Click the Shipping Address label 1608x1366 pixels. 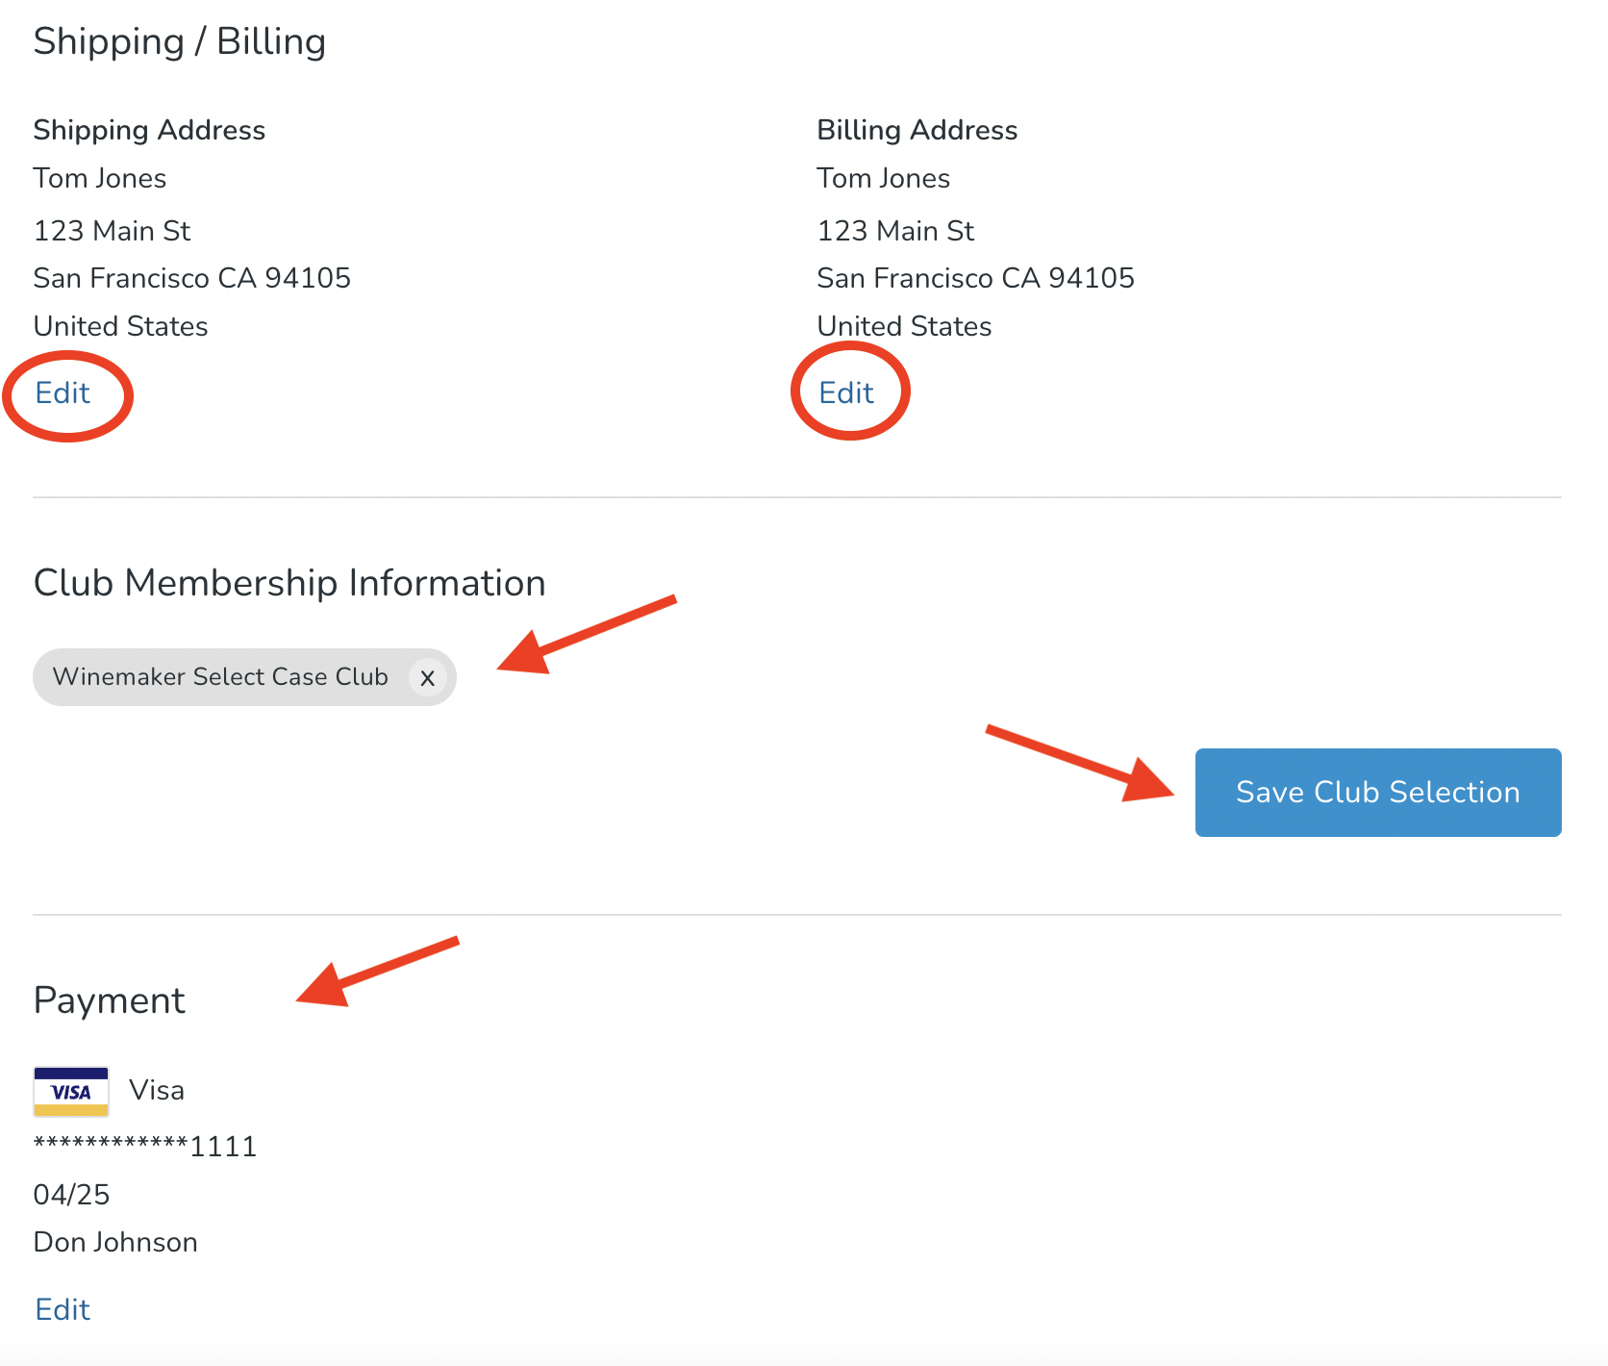[x=149, y=130]
